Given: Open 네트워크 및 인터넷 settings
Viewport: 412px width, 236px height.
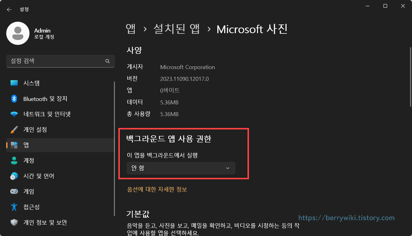Looking at the screenshot, I should (x=47, y=114).
